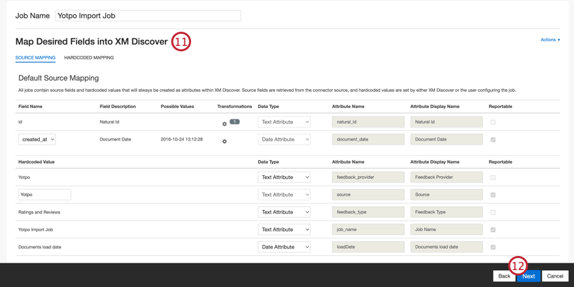Open transformations gear for Document Date row
The width and height of the screenshot is (574, 287).
224,141
